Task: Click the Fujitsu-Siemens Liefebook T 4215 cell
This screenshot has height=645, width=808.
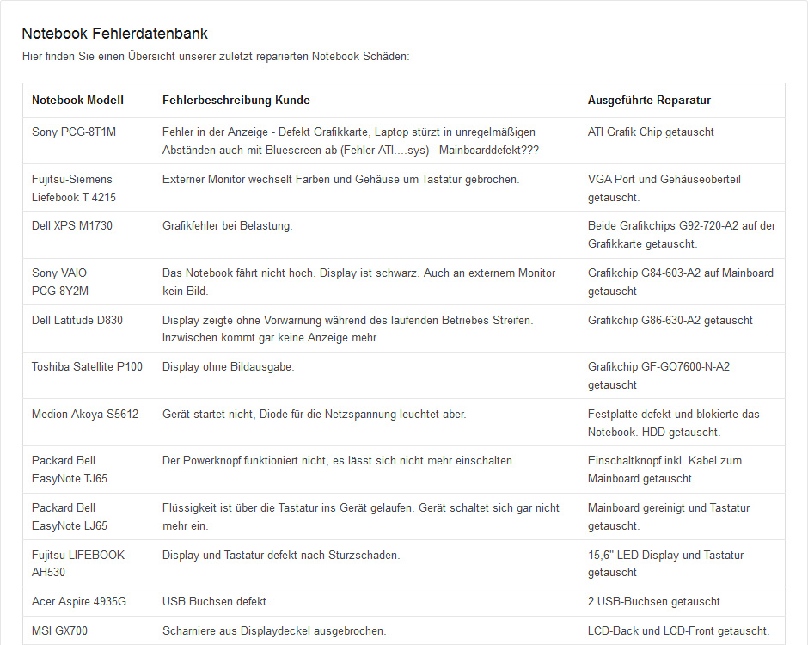Action: (x=74, y=188)
